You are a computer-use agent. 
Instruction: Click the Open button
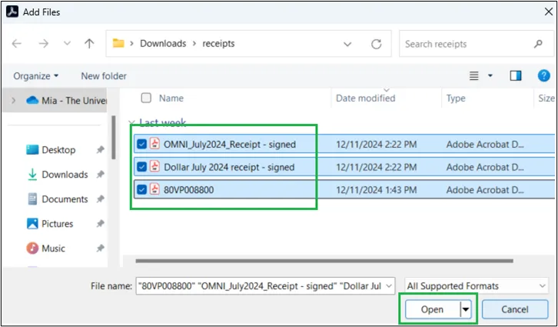coord(432,309)
